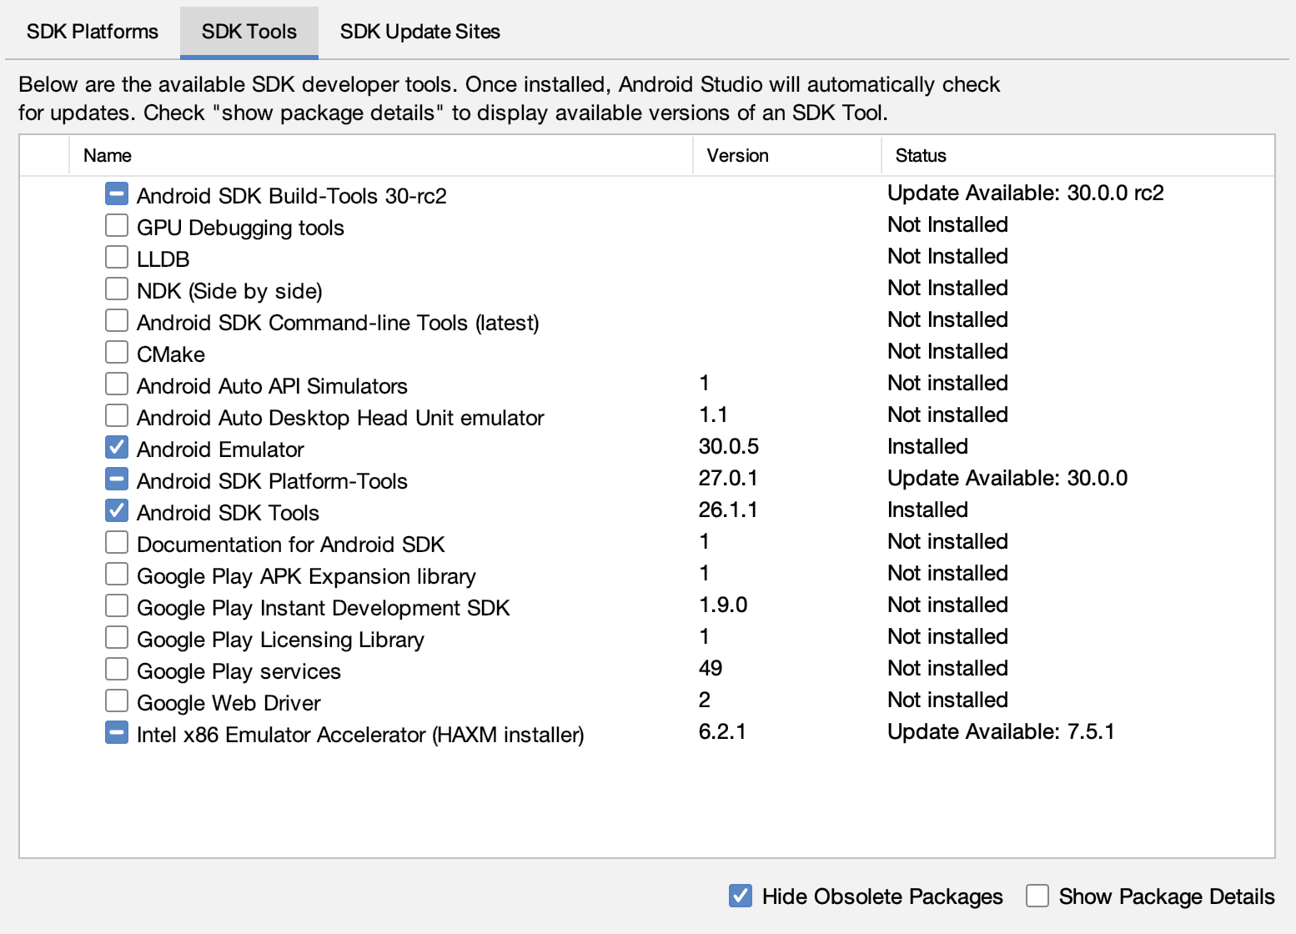The height and width of the screenshot is (934, 1296).
Task: Uncheck the Android Emulator checkbox
Action: tap(117, 448)
